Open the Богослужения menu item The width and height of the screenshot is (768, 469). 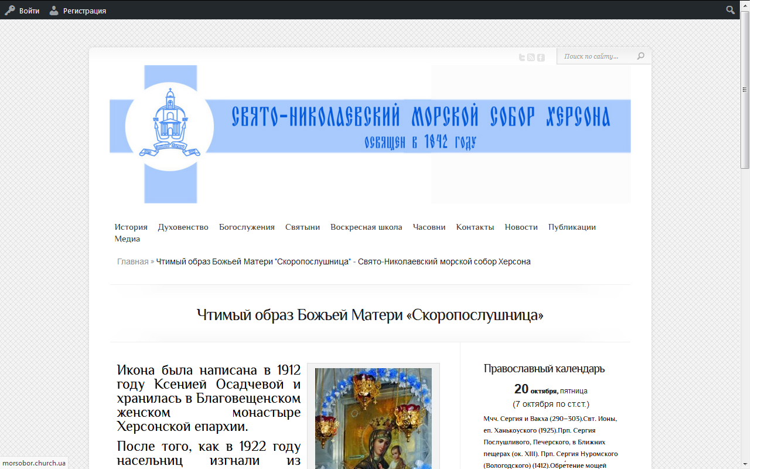tap(247, 227)
